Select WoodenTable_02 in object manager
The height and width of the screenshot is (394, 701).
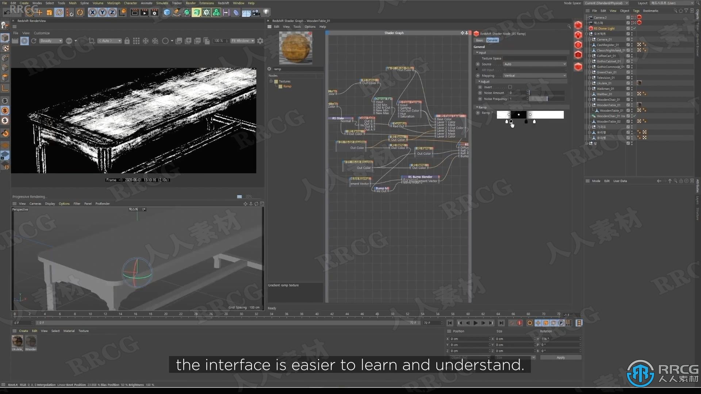(608, 121)
